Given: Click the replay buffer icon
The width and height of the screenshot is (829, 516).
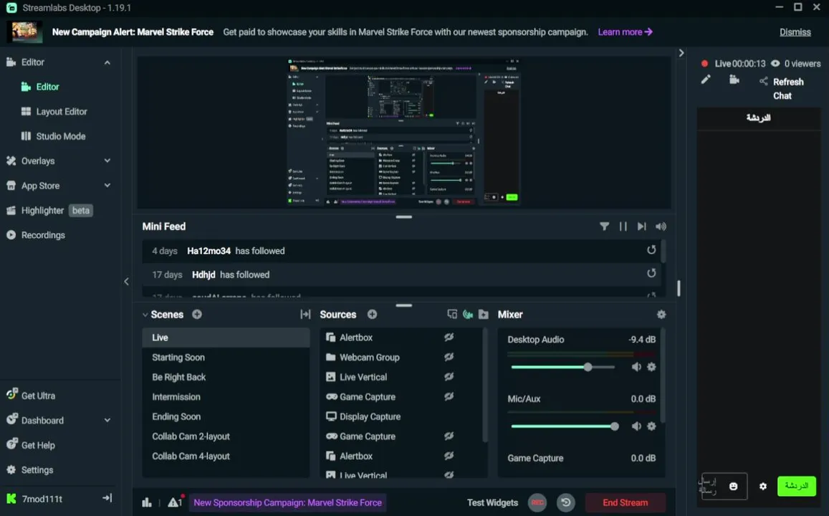Looking at the screenshot, I should pyautogui.click(x=566, y=502).
